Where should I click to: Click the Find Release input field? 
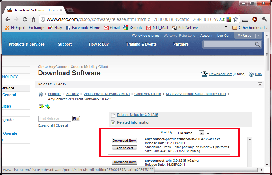(55, 119)
